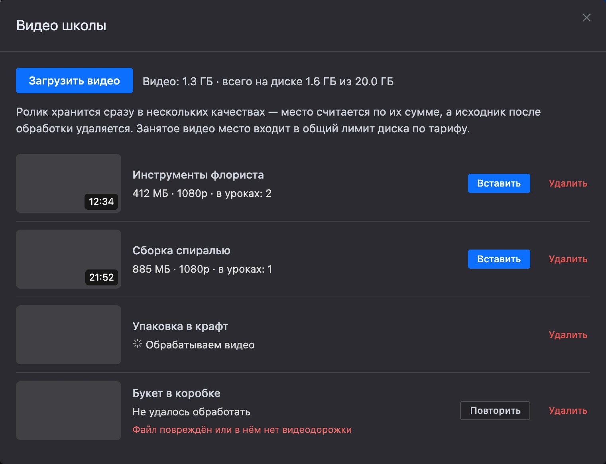Delete the Букет в коробке video
Image resolution: width=606 pixels, height=464 pixels.
568,411
